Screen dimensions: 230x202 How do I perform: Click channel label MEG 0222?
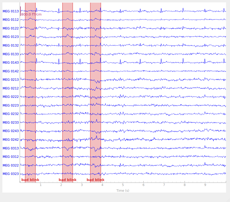(x=11, y=97)
